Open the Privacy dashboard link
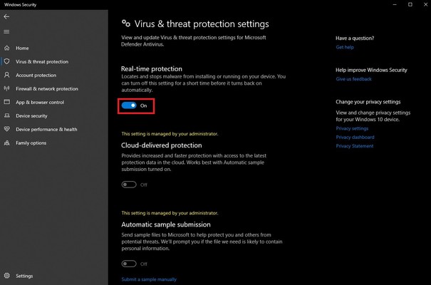The image size is (431, 285). 355,137
